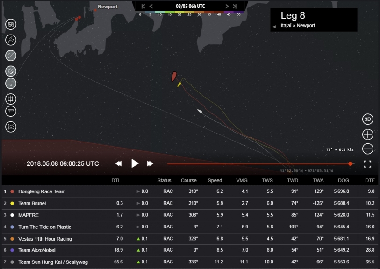Select Dongfeng Race Team row name

42,191
